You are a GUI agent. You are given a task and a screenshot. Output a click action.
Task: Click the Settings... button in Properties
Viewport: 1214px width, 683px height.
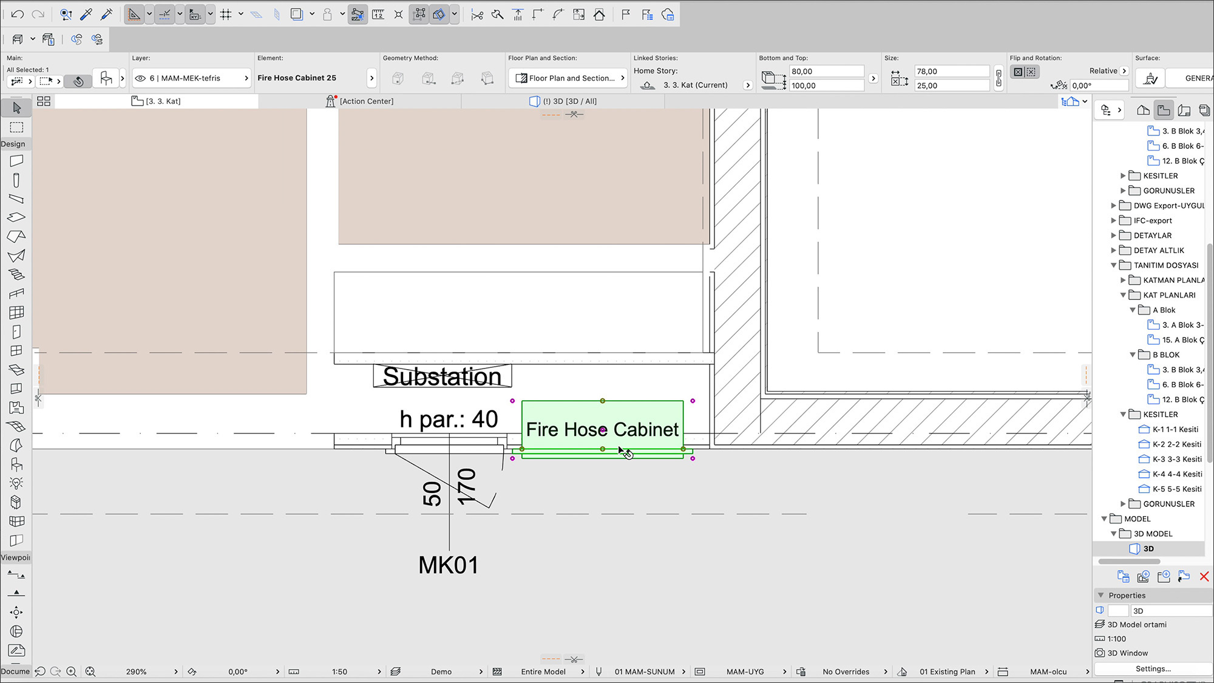pyautogui.click(x=1153, y=668)
